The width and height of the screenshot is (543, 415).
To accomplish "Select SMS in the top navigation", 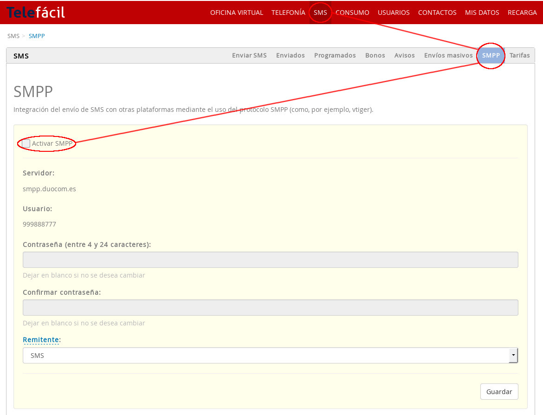I will coord(320,13).
